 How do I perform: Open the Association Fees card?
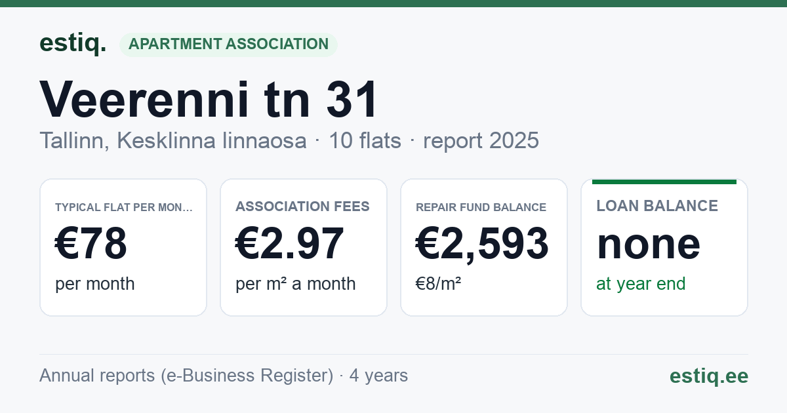[x=304, y=247]
